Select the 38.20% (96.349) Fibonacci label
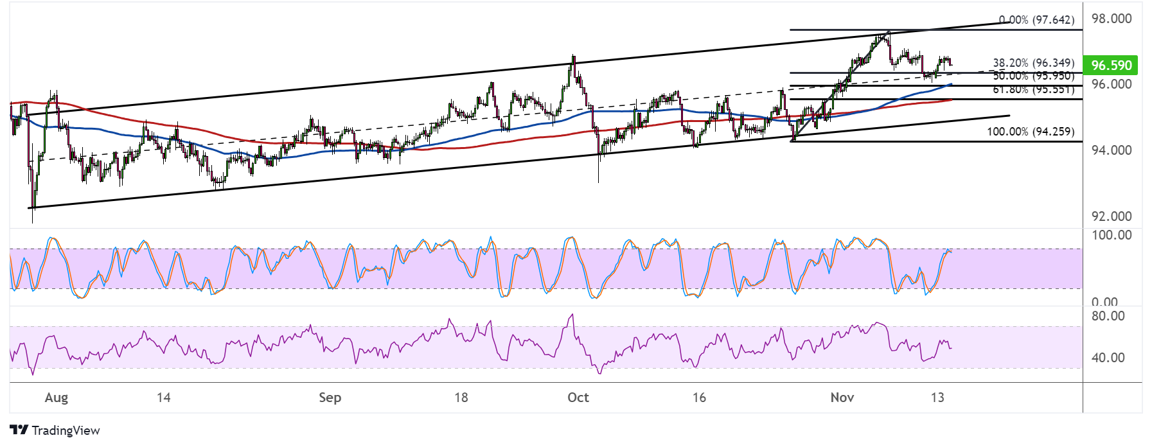Viewport: 1152px width, 447px height. [1034, 63]
